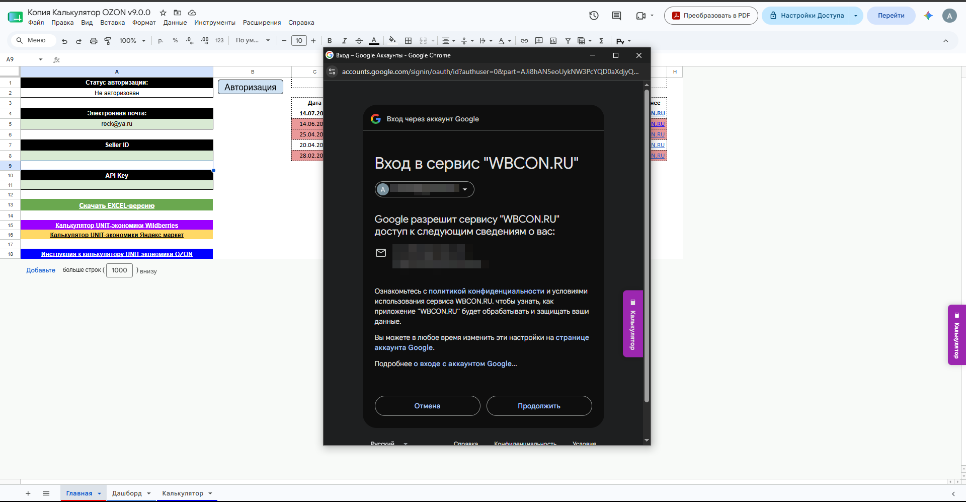Open the Формат menu
This screenshot has width=966, height=502.
click(x=144, y=23)
